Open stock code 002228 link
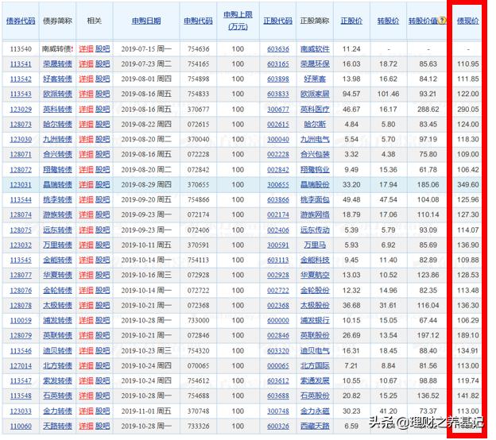The image size is (496, 440). (278, 155)
